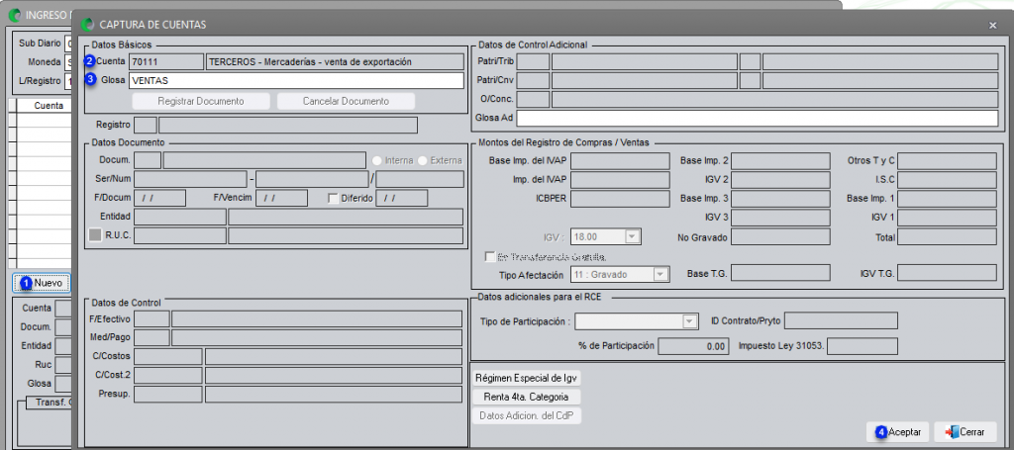
Task: Click the Patri/Trib code field
Action: pyautogui.click(x=534, y=62)
